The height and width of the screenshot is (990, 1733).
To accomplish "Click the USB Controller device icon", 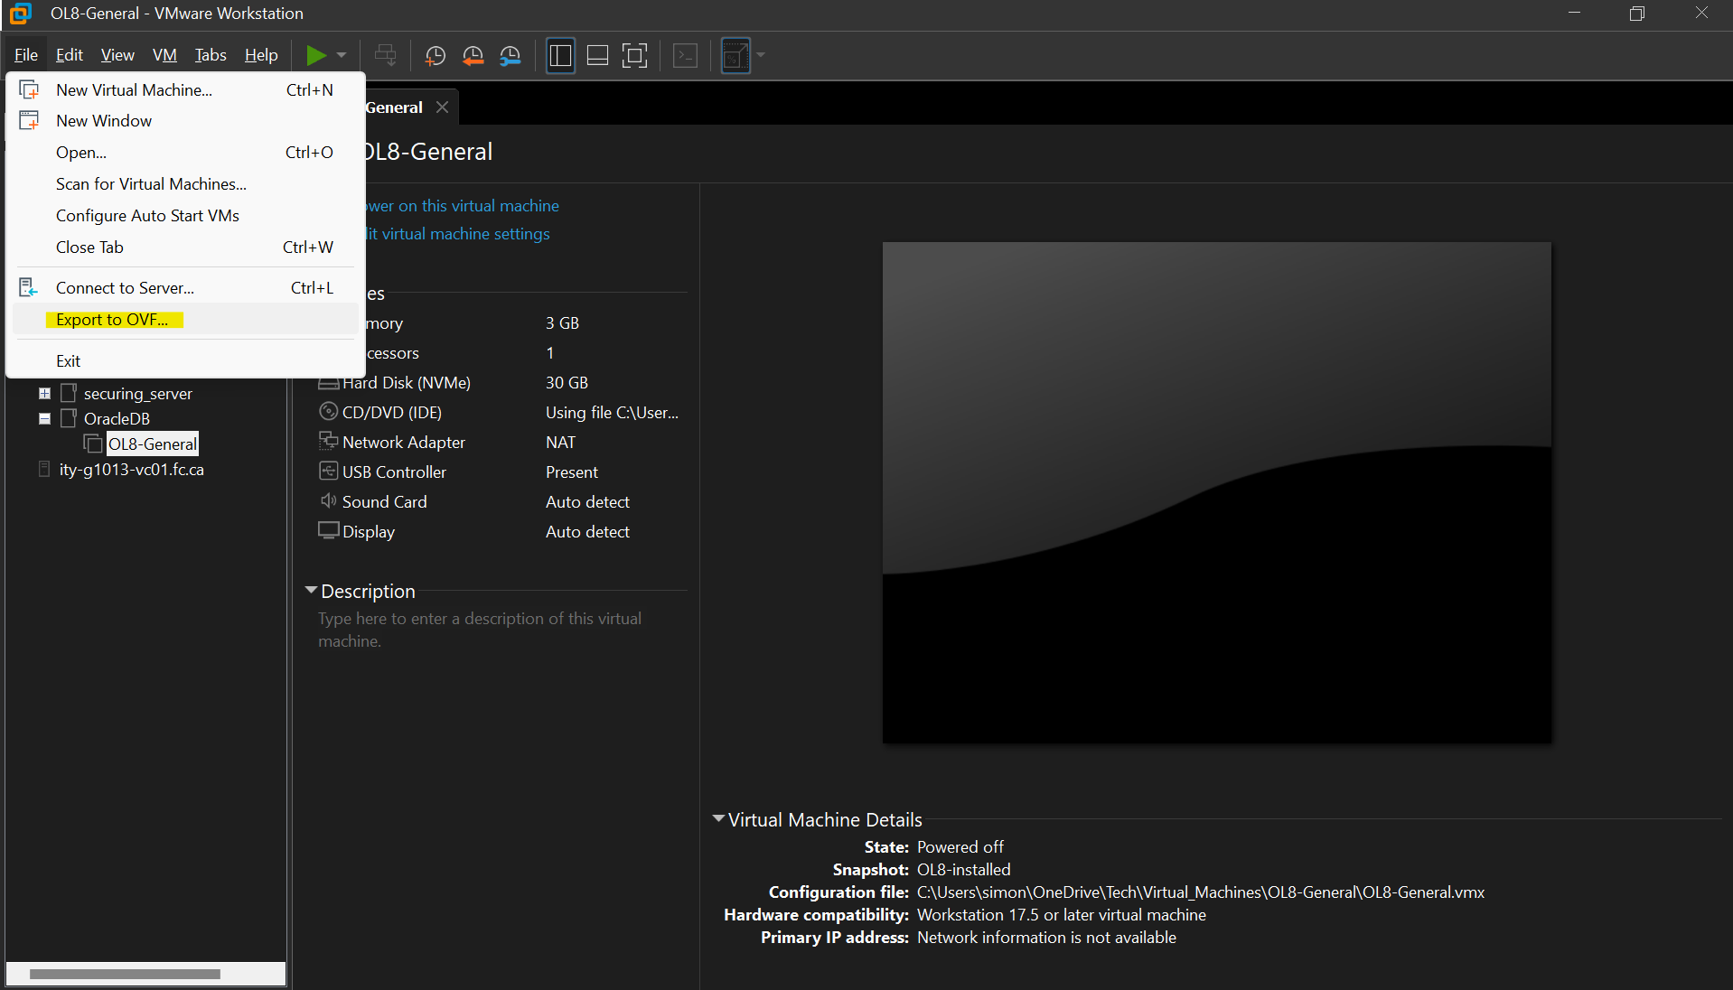I will (328, 472).
